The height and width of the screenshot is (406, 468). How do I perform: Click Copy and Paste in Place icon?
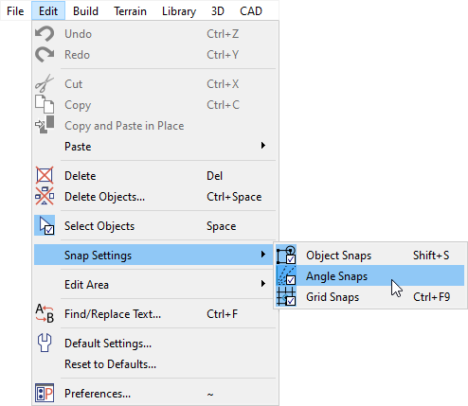(x=45, y=125)
